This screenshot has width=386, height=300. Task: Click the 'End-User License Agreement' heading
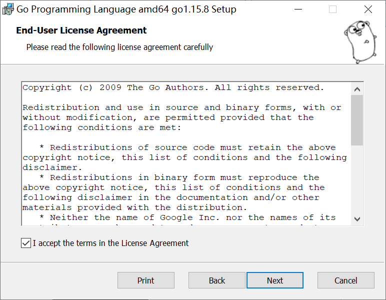[81, 30]
